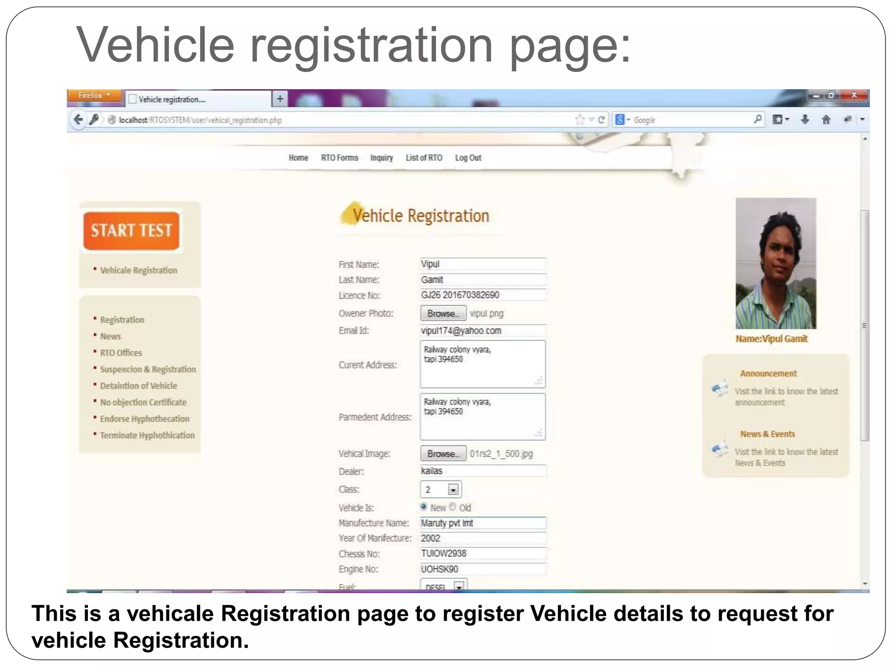Open the Inquiry menu item
The height and width of the screenshot is (669, 892).
point(382,158)
